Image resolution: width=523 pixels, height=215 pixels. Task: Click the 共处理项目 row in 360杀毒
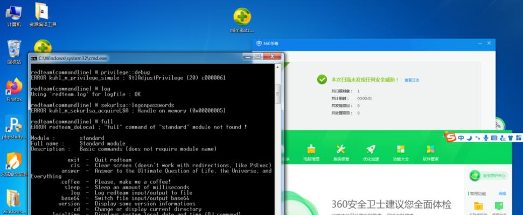tap(345, 113)
